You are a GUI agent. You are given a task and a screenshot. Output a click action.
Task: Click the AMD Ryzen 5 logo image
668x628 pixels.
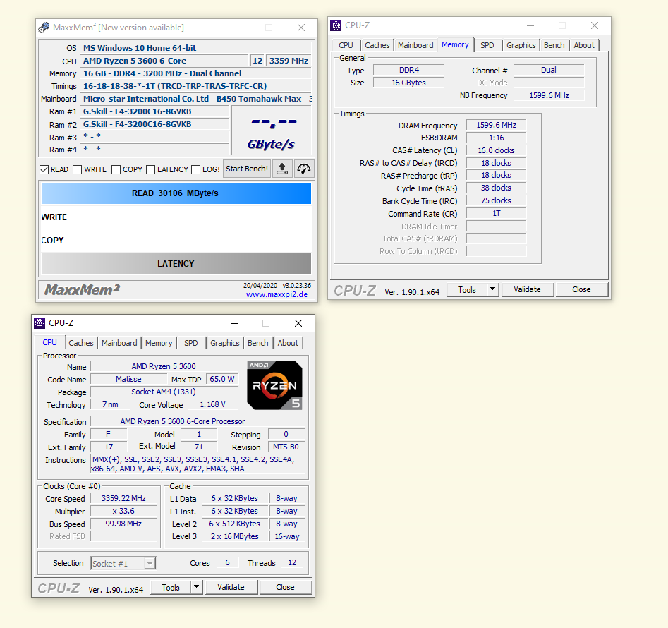275,385
